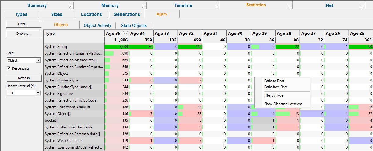
Task: Click the 145 cell in Age 32 column
Action: pyautogui.click(x=190, y=47)
